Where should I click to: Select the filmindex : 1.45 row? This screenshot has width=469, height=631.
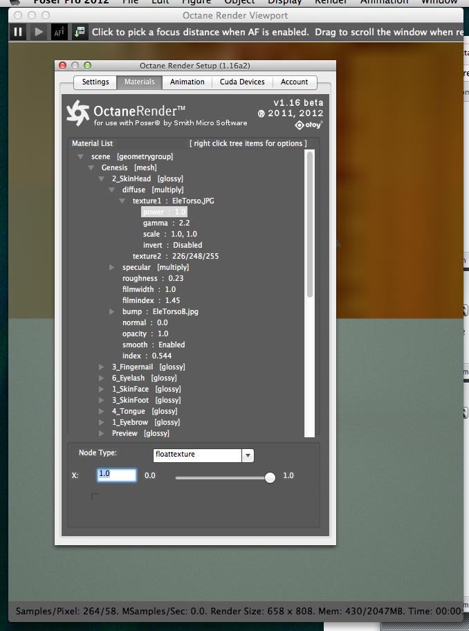point(151,300)
